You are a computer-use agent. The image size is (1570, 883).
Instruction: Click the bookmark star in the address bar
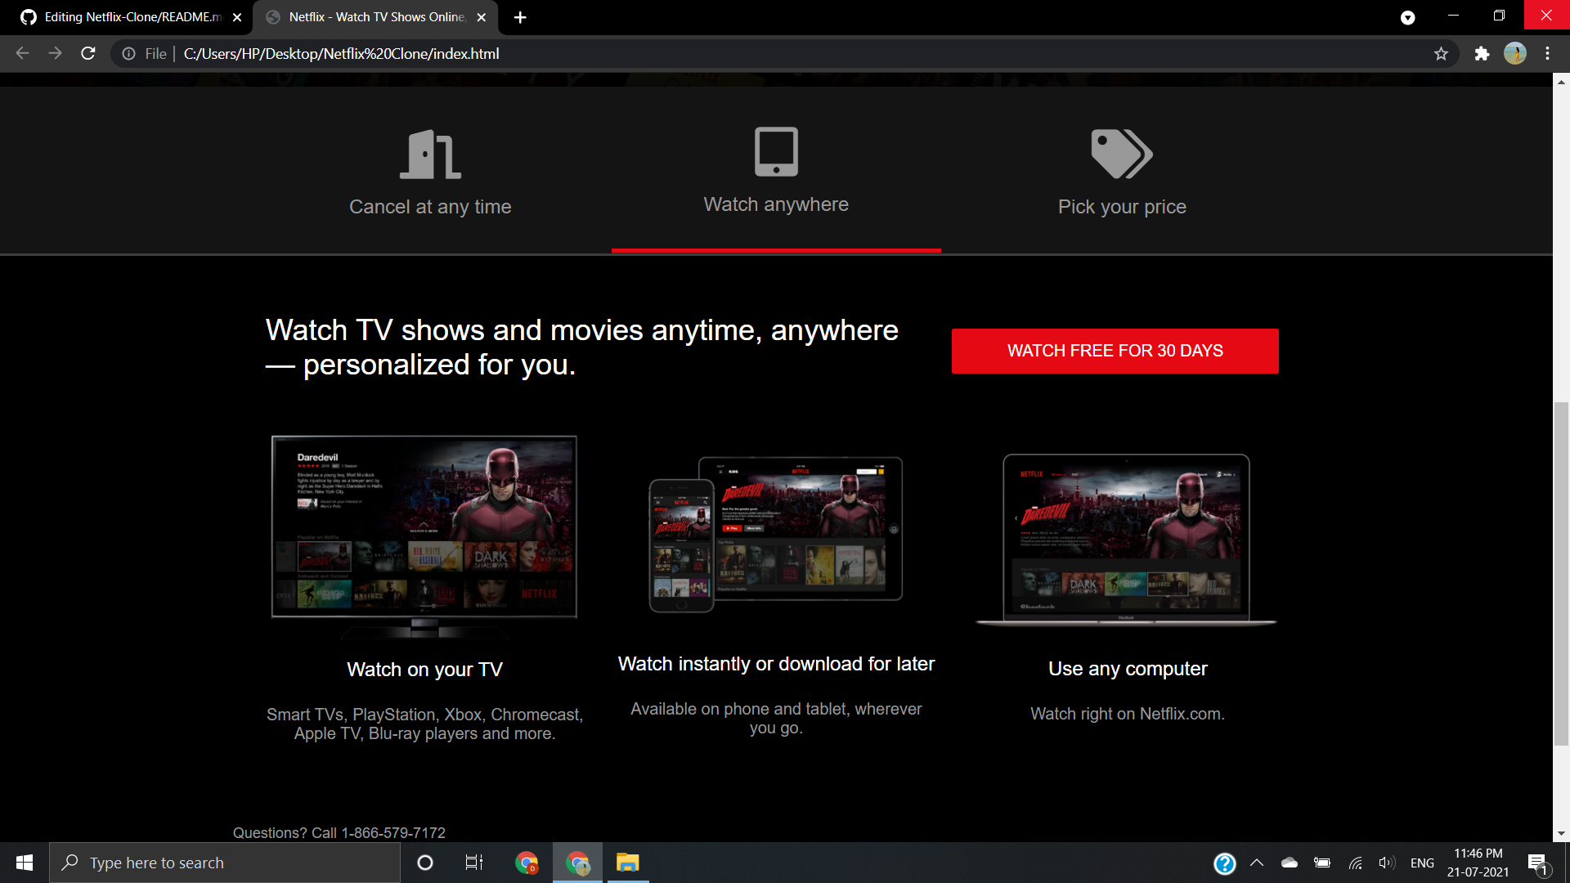tap(1442, 54)
